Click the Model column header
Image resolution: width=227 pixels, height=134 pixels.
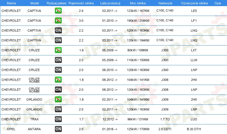[x=35, y=3]
